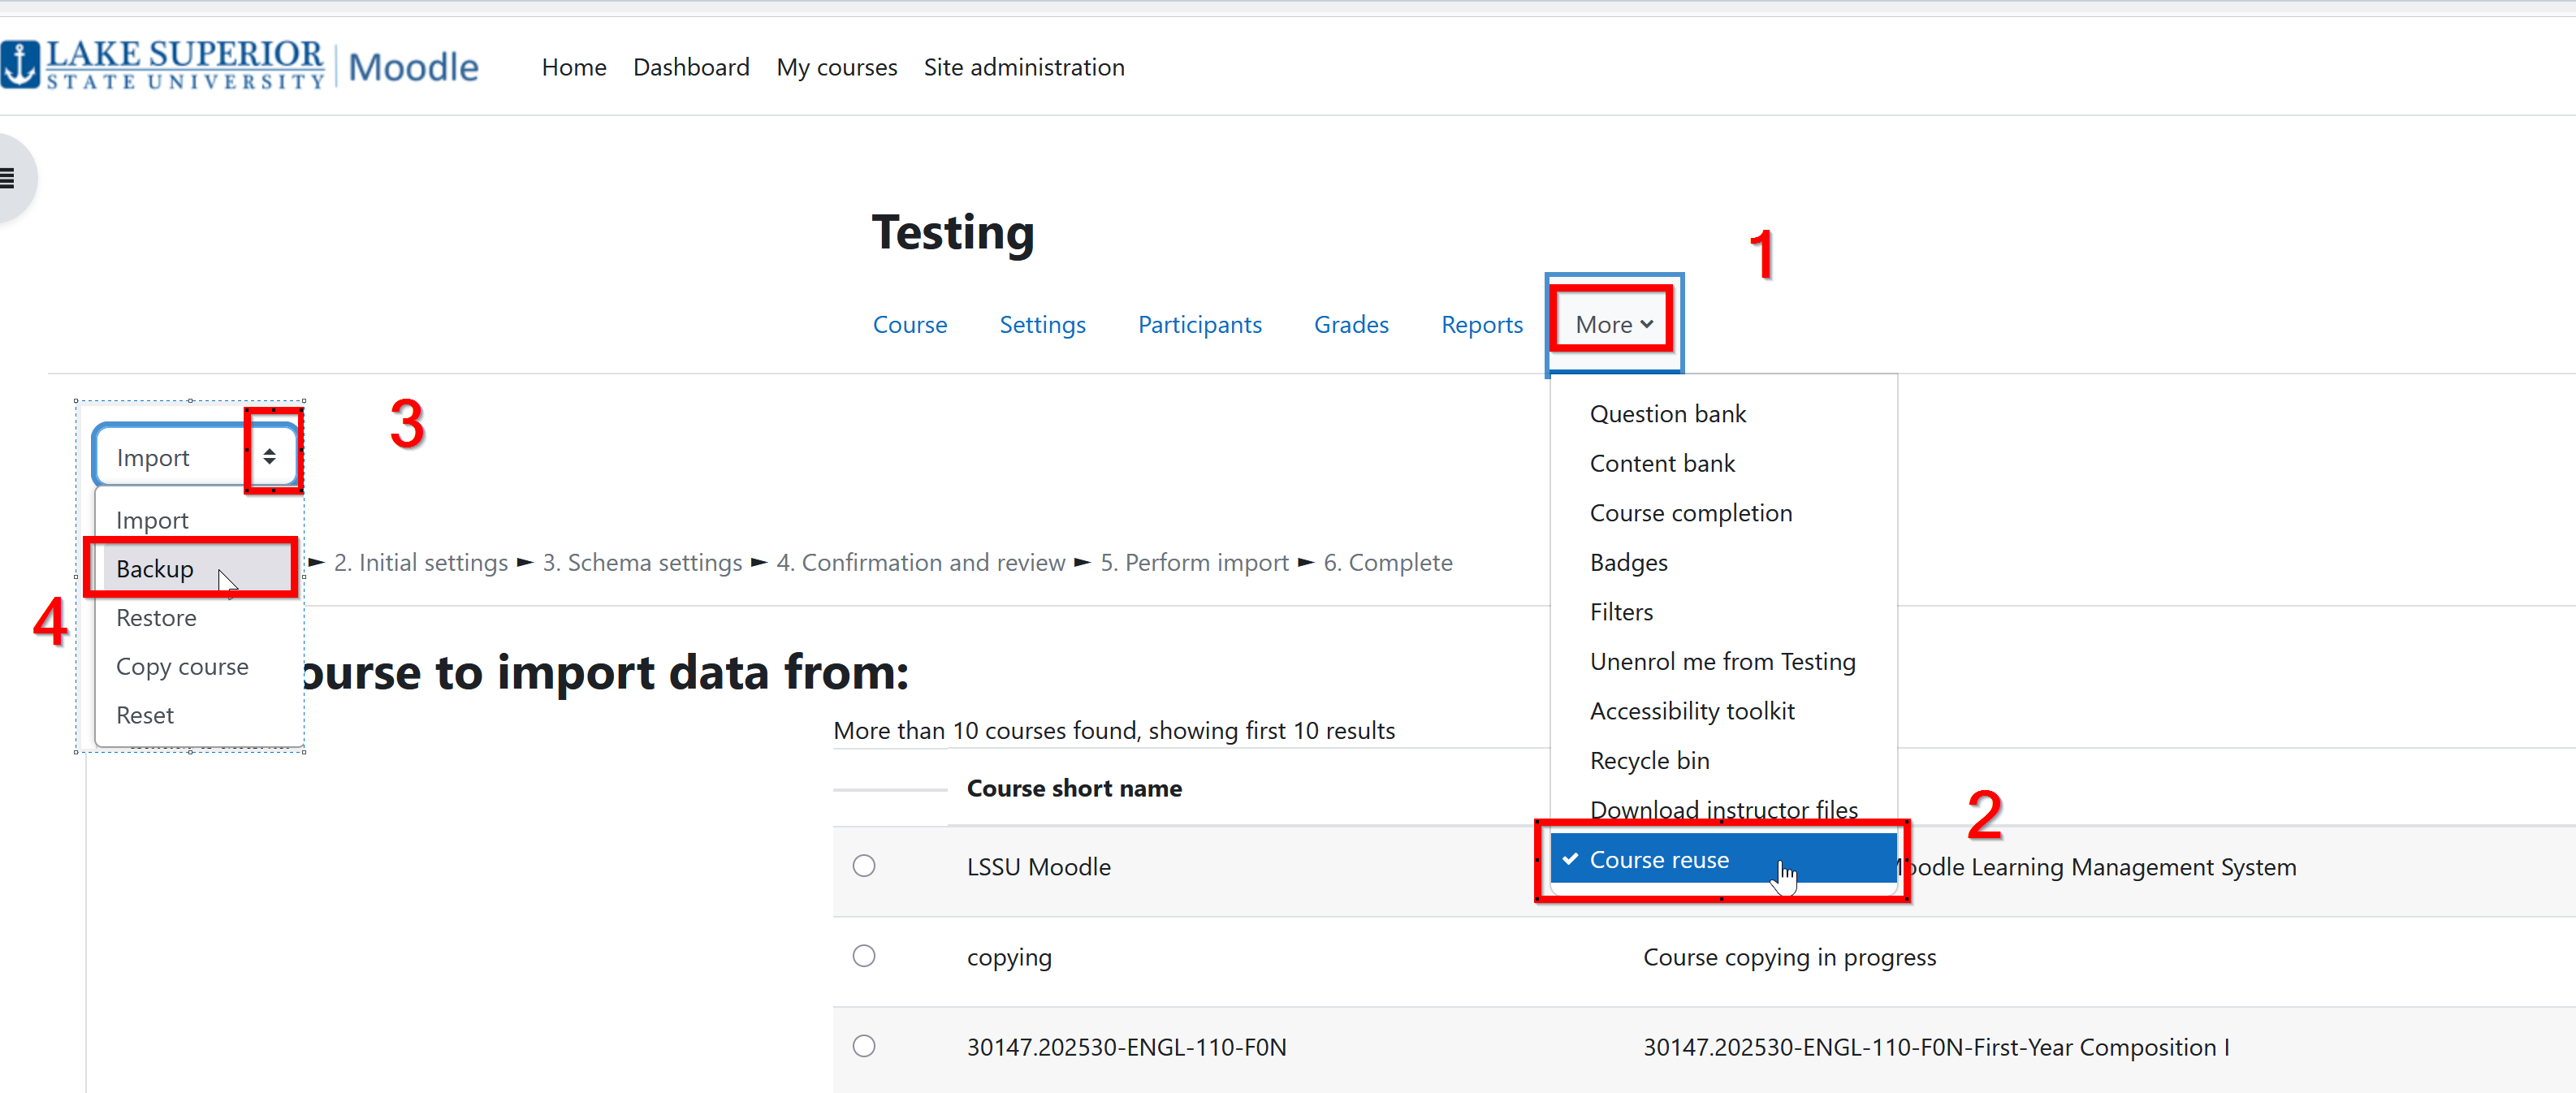Click '30147.202530-ENGL-110-F0N' short name cell
The height and width of the screenshot is (1093, 2576).
coord(1126,1047)
